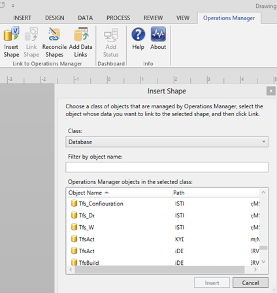
Task: Expand the Class dropdown showing Database
Action: [x=167, y=142]
